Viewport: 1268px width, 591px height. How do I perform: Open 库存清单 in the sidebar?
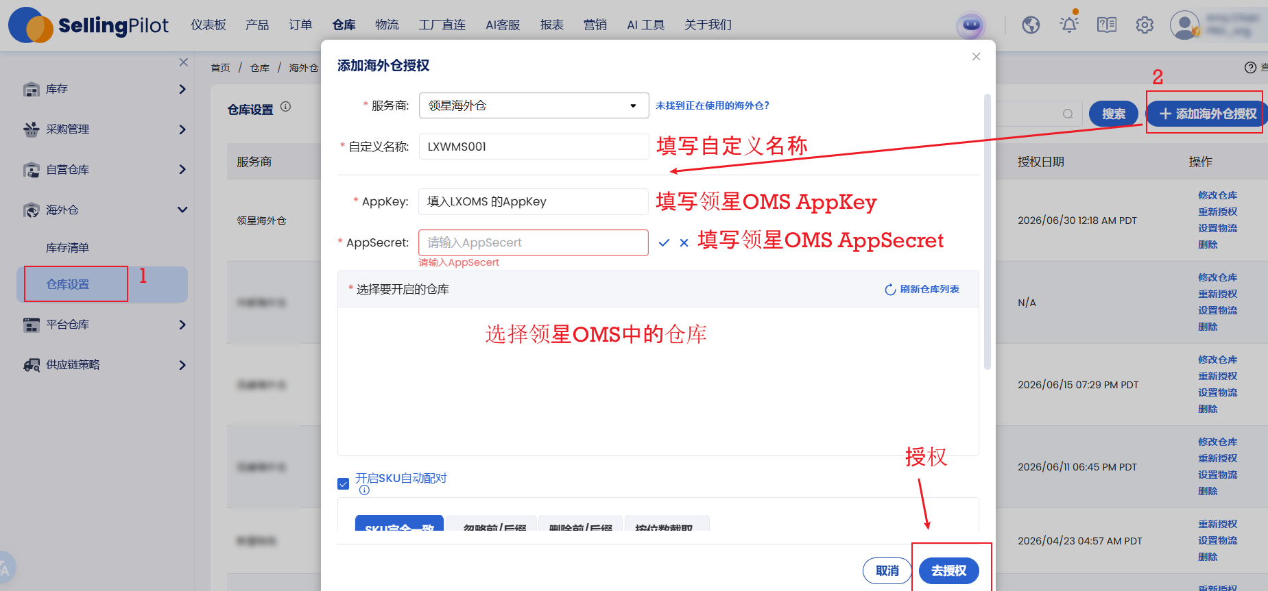coord(67,248)
